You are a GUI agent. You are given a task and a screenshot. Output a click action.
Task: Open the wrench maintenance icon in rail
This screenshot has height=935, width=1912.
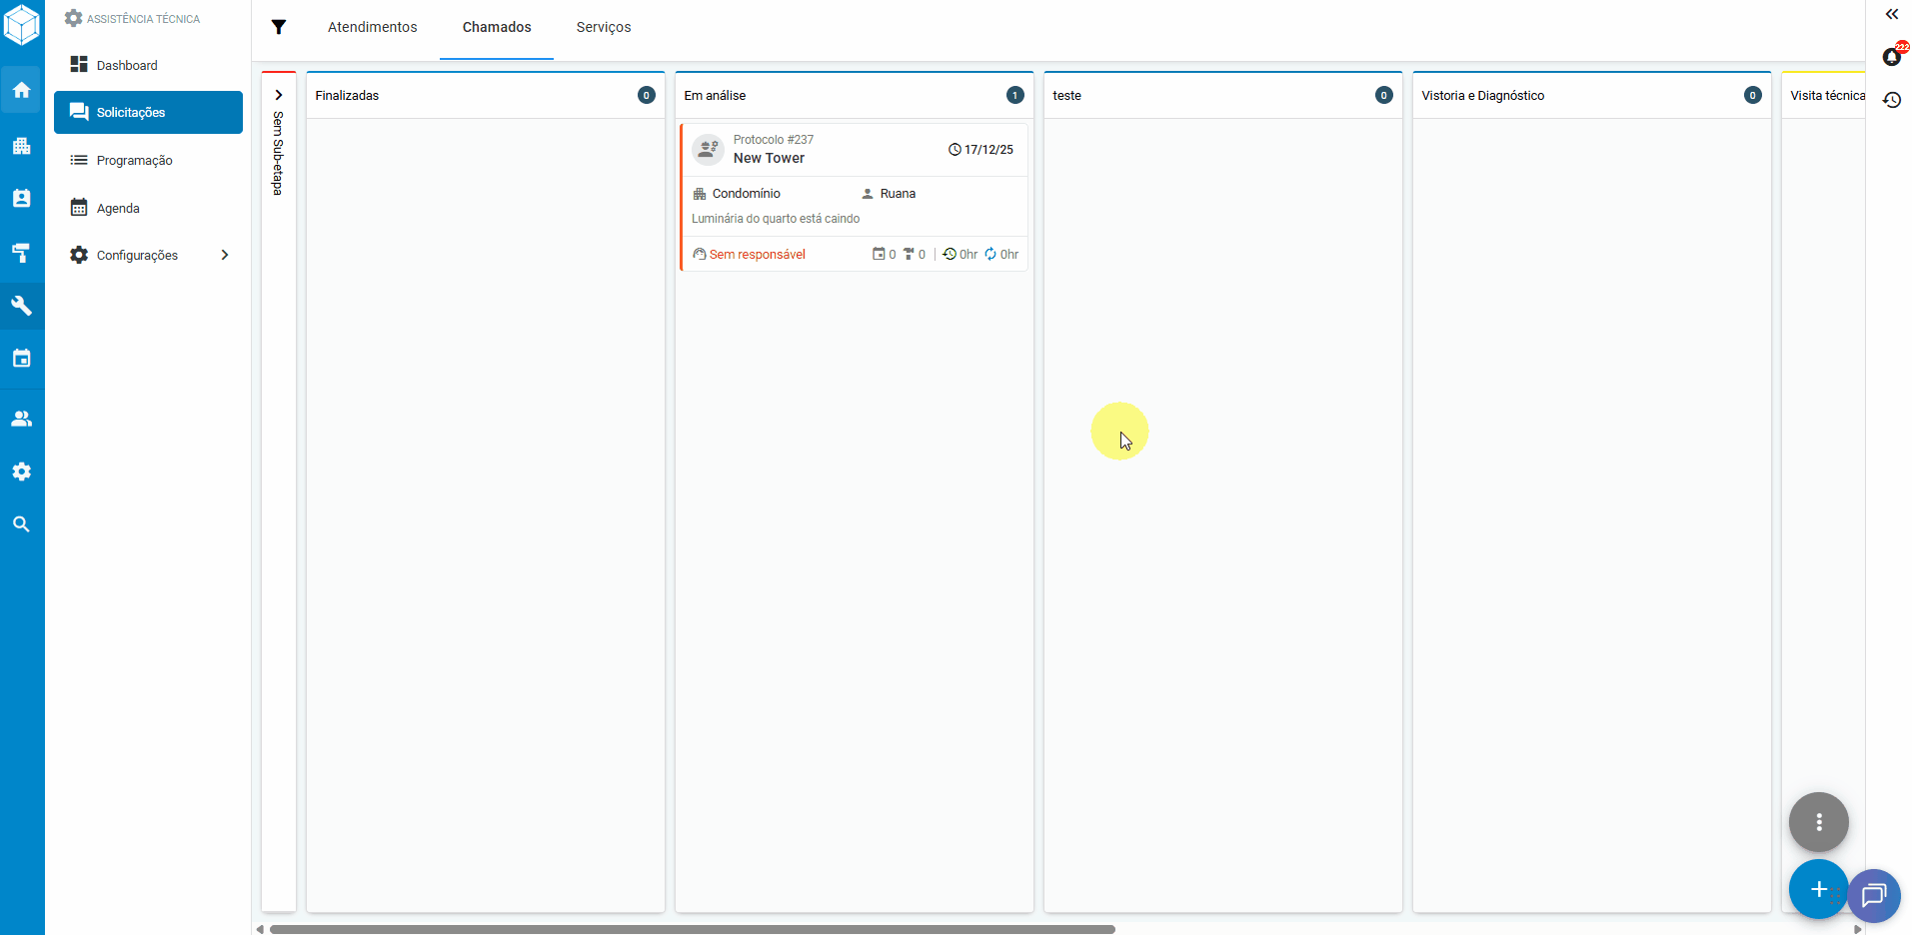coord(21,306)
